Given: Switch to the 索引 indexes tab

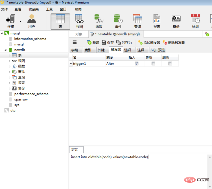Looking at the screenshot, I should coord(89,50).
